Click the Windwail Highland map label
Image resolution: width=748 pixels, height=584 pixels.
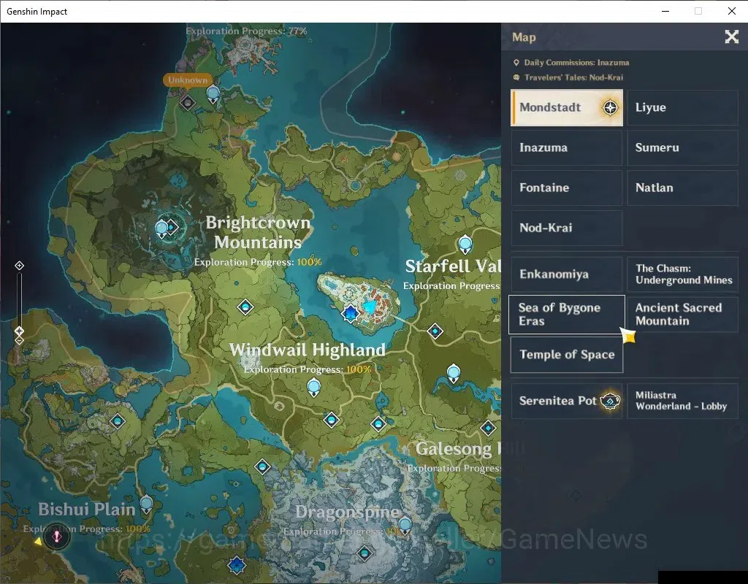point(308,350)
